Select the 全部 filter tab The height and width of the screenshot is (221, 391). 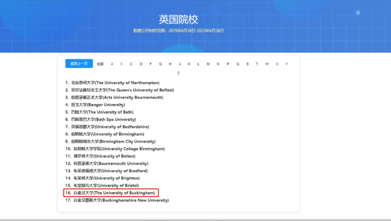[x=100, y=64]
